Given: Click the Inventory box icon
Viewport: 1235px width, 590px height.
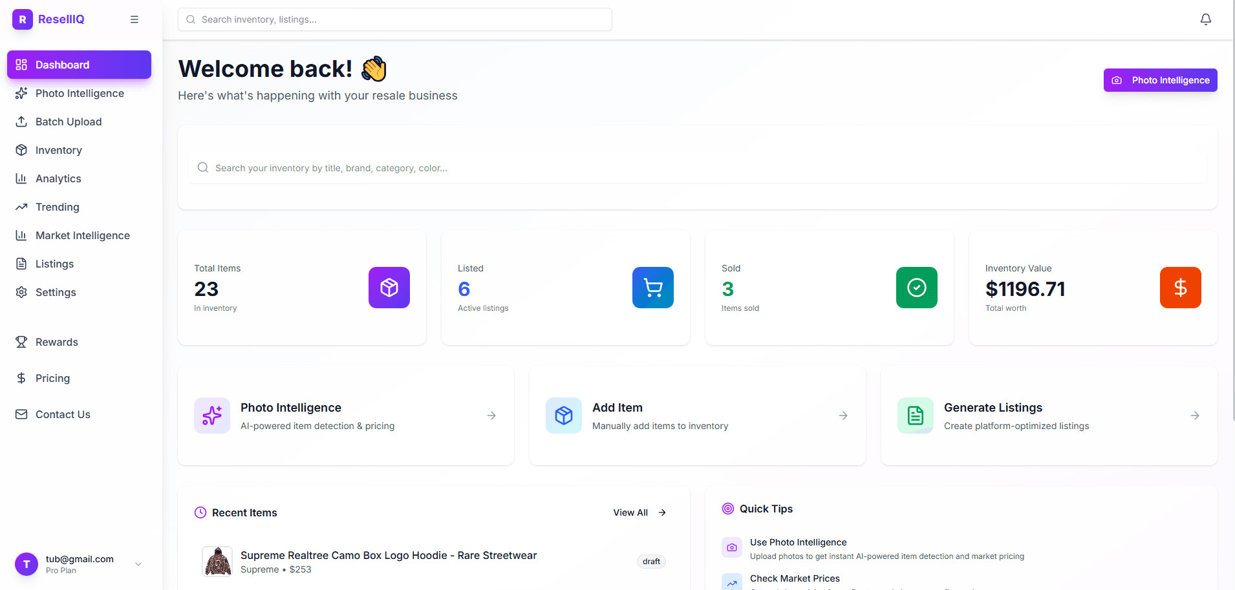Looking at the screenshot, I should point(21,150).
